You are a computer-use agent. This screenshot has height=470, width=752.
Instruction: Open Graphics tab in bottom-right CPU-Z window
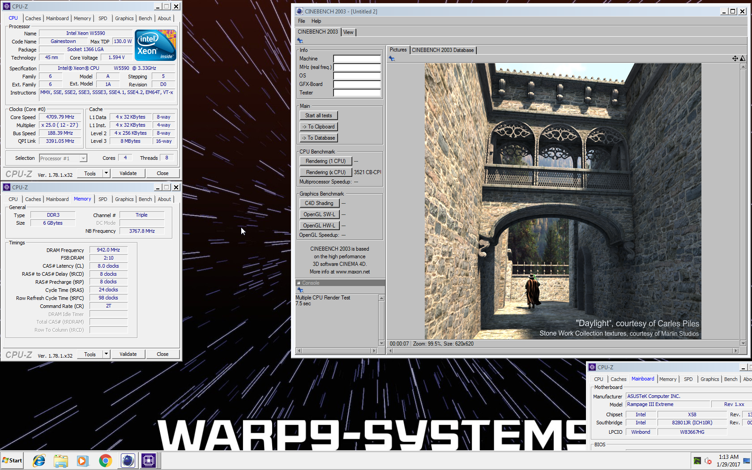pos(709,379)
